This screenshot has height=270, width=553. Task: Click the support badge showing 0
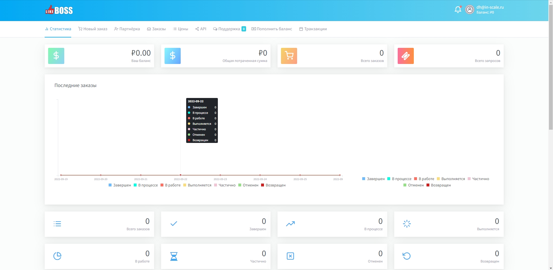tap(244, 29)
